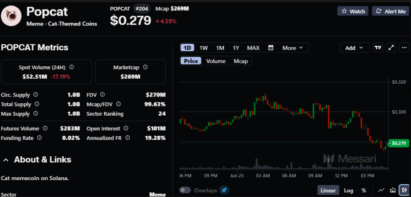Image resolution: width=411 pixels, height=197 pixels.
Task: Click the $0.300 price axis label
Action: (399, 112)
